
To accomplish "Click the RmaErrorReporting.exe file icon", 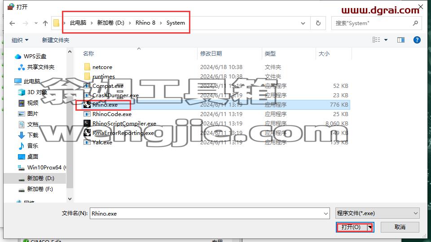I will [87, 133].
